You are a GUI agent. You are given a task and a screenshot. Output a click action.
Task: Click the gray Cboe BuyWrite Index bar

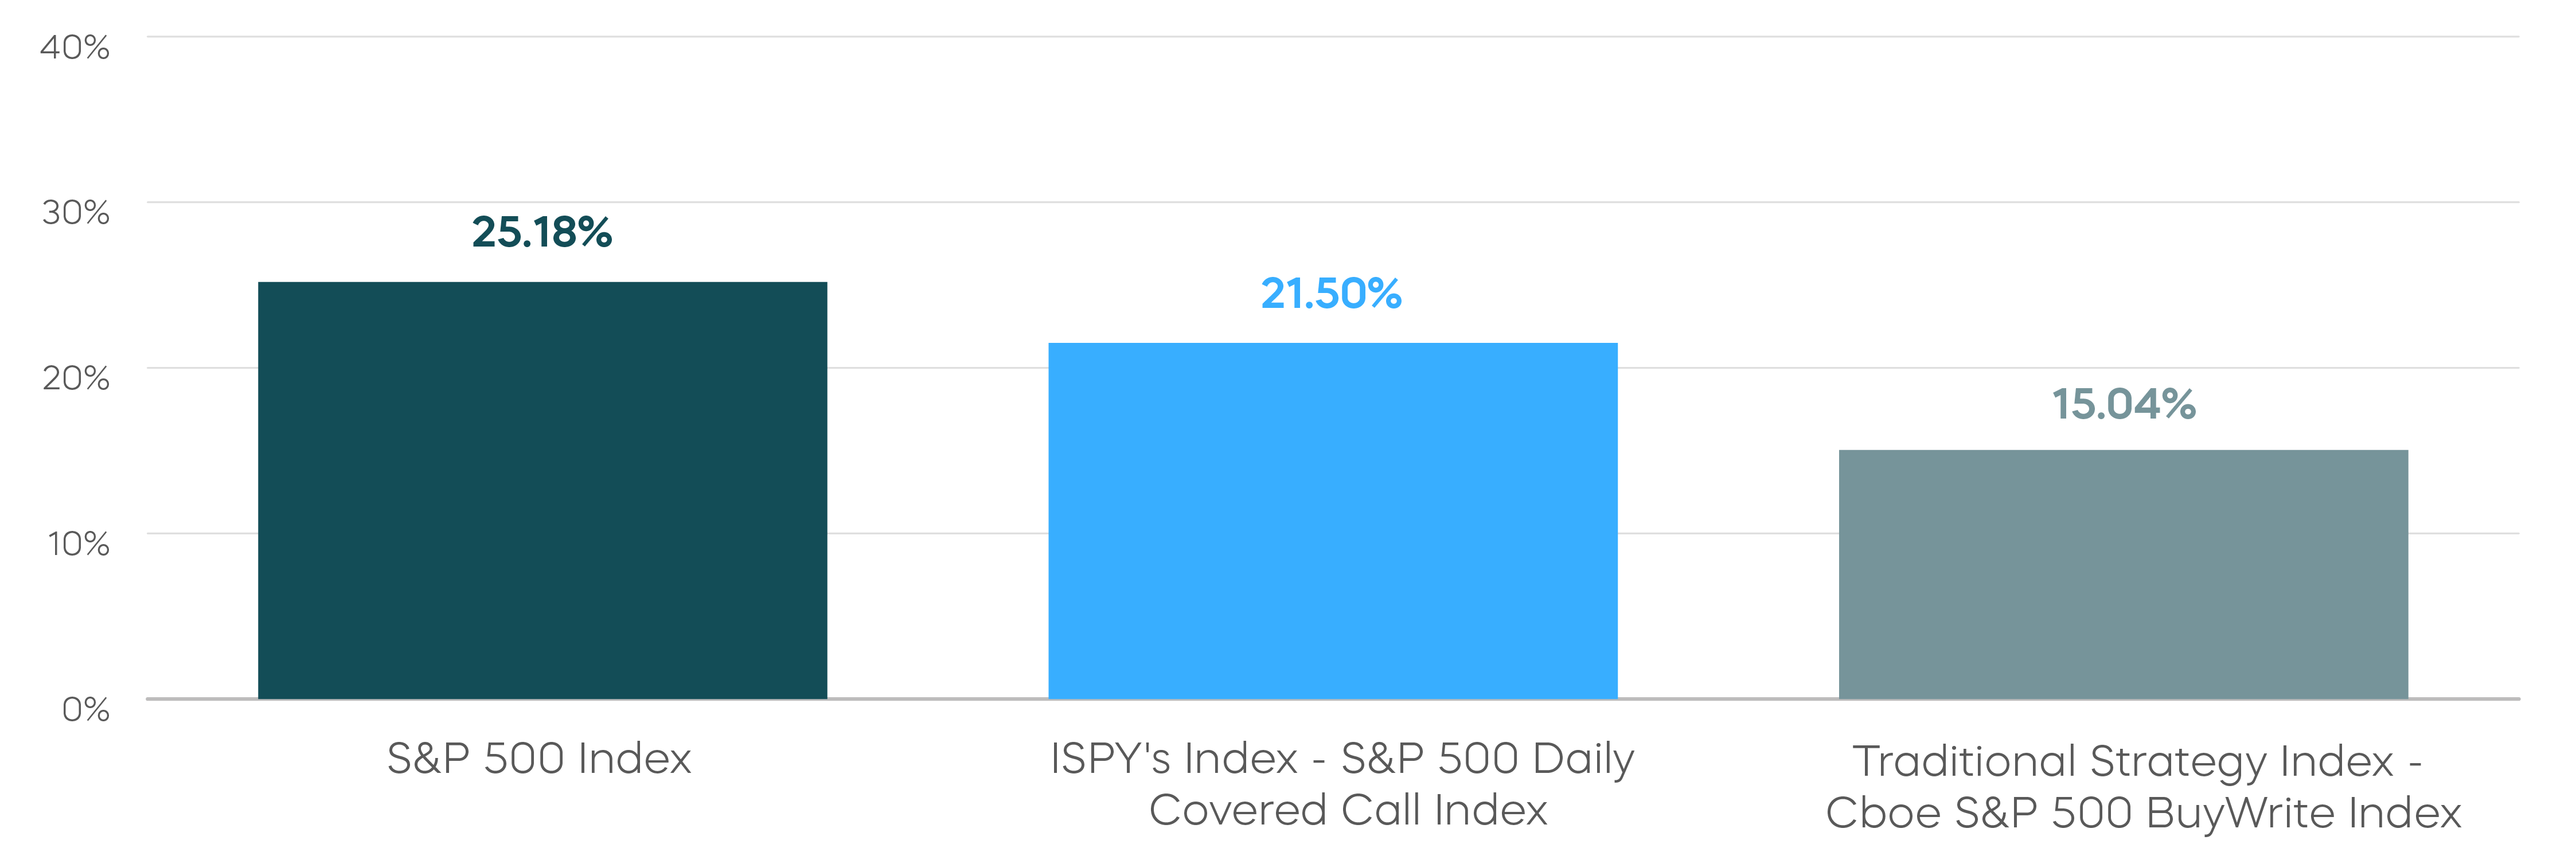point(2122,574)
